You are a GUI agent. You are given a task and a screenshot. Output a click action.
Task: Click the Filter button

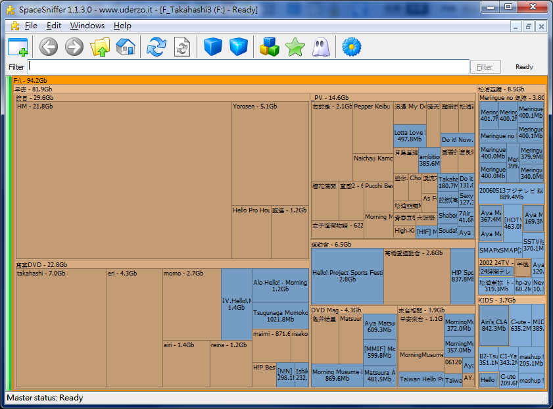[485, 67]
